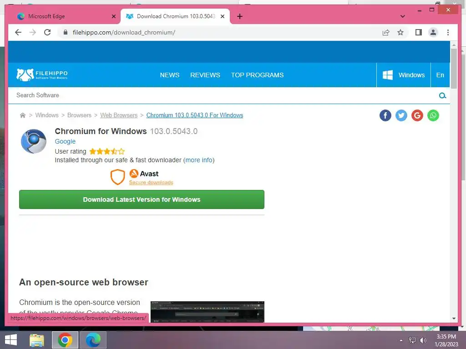Open the Windows breadcrumb link
The image size is (466, 349).
coord(47,115)
